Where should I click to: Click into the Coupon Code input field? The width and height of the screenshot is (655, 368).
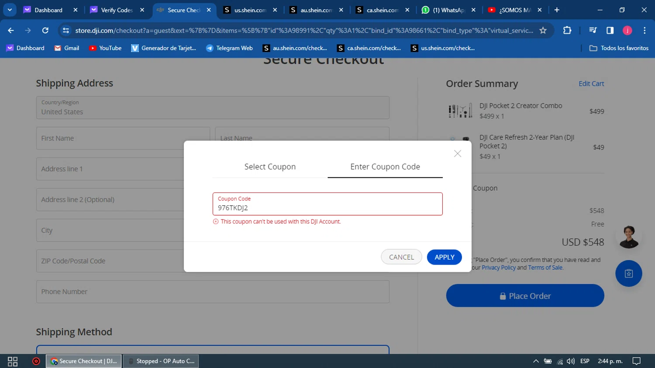(327, 204)
